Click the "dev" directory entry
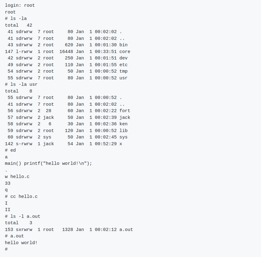 click(x=123, y=58)
